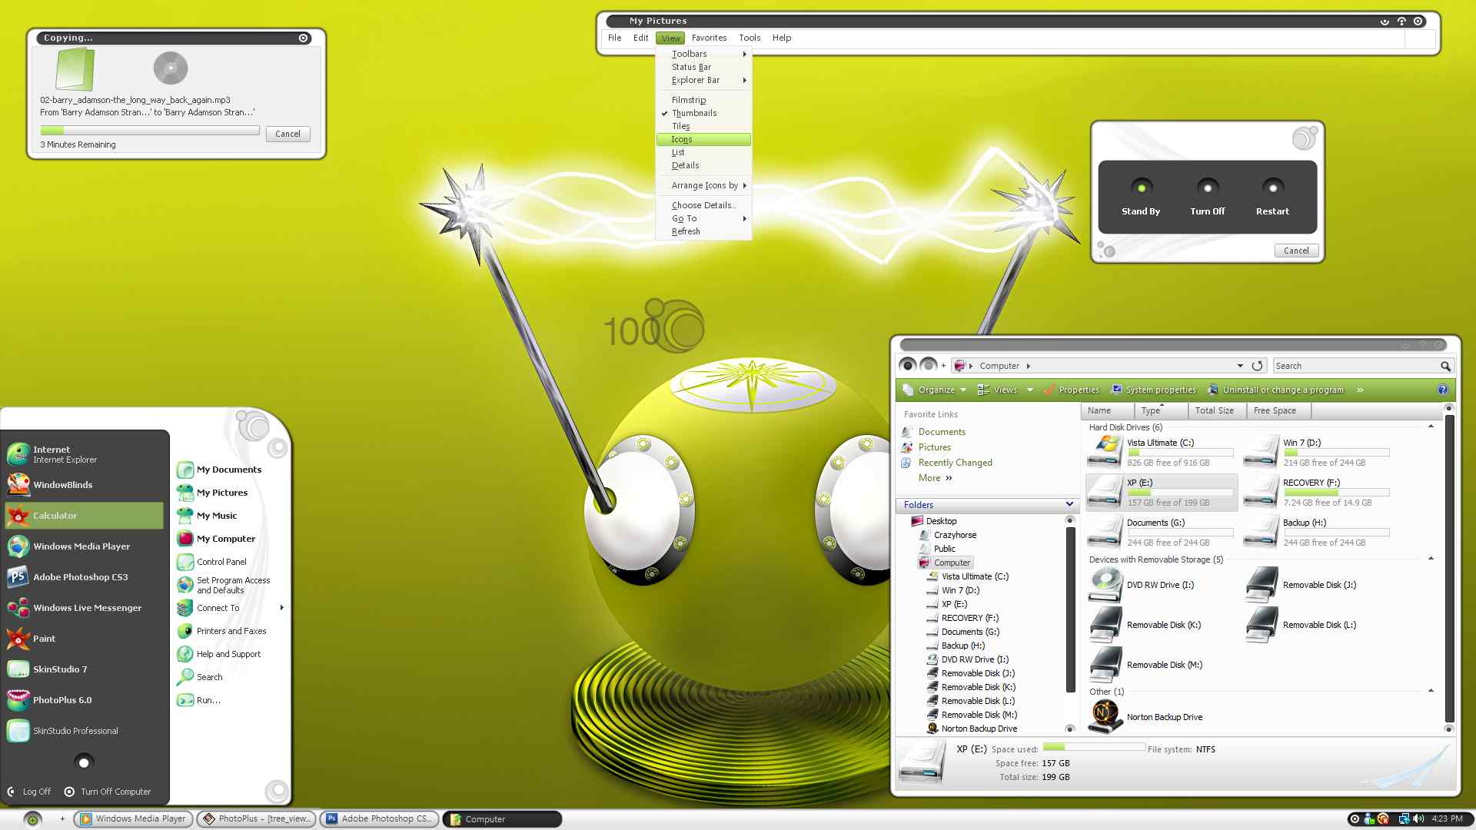The image size is (1476, 830).
Task: Cancel the shutdown dialog
Action: point(1296,251)
